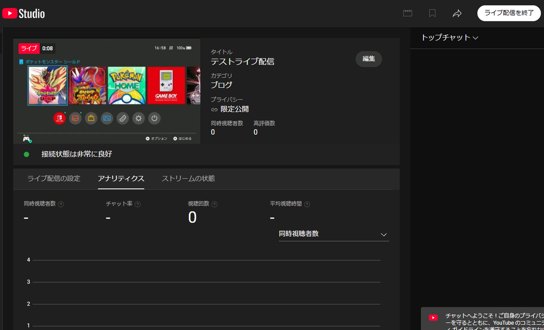Click the share arrow icon
The height and width of the screenshot is (330, 544).
pos(457,13)
